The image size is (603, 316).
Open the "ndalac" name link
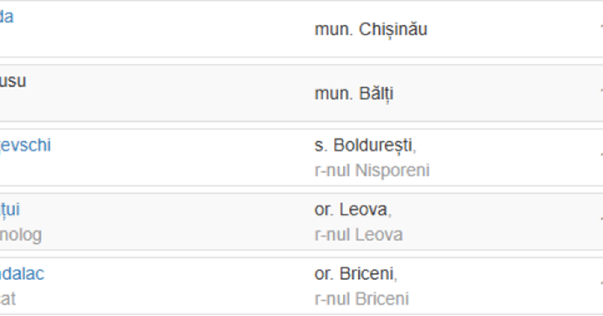click(x=22, y=274)
